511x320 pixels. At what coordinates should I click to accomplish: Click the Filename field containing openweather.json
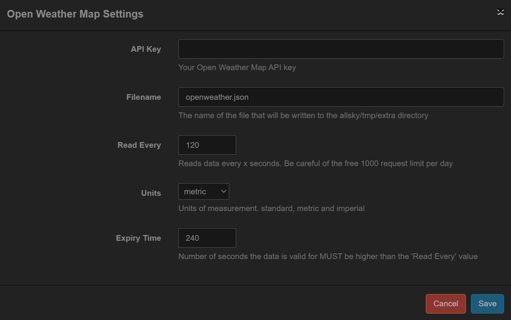340,97
